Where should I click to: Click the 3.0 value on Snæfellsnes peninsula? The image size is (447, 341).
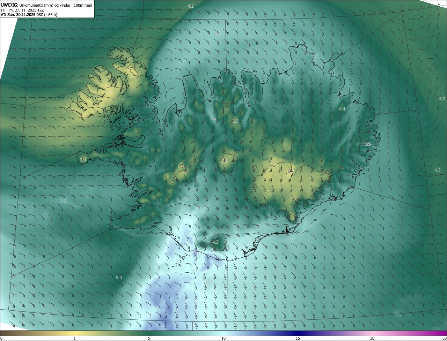point(83,160)
